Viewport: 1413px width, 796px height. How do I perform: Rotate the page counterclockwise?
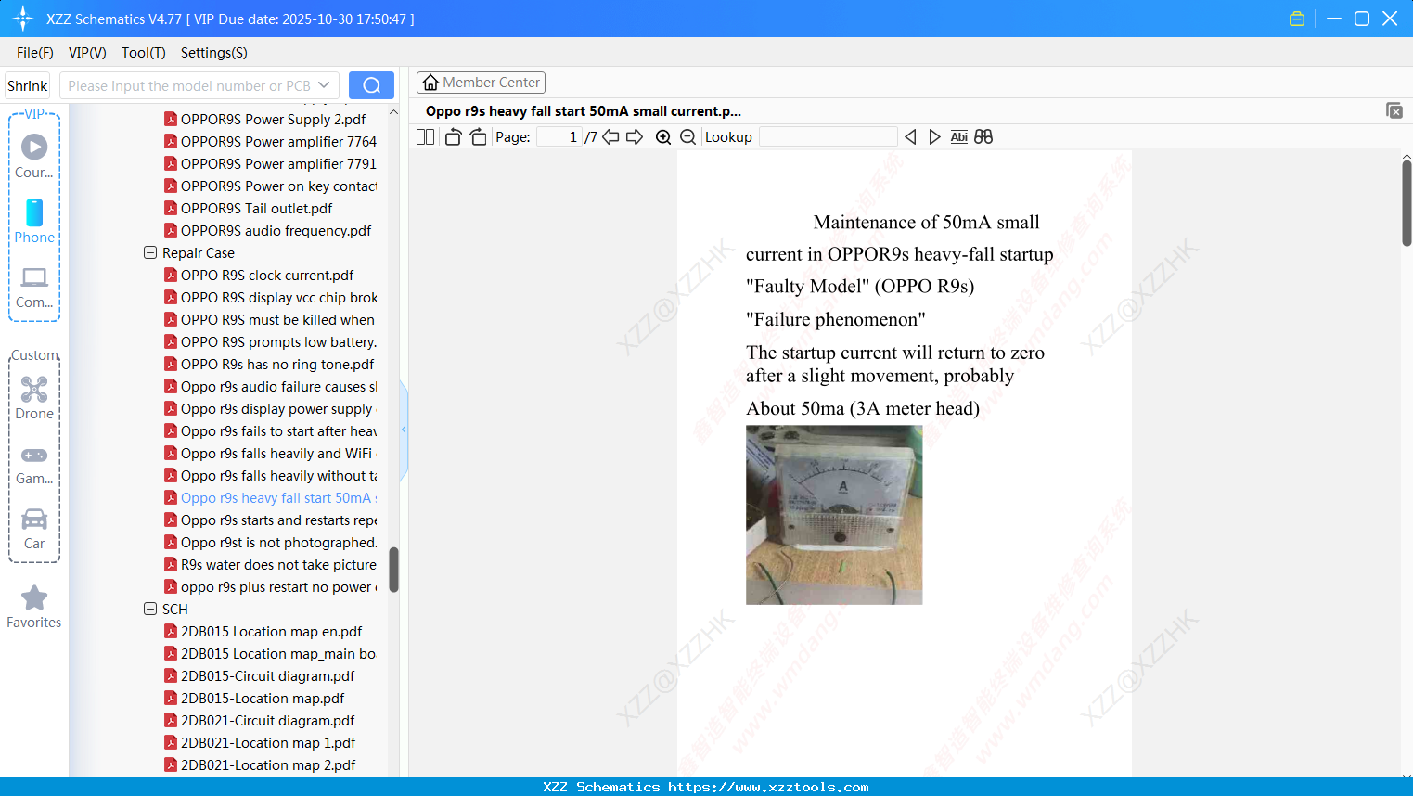coord(453,137)
